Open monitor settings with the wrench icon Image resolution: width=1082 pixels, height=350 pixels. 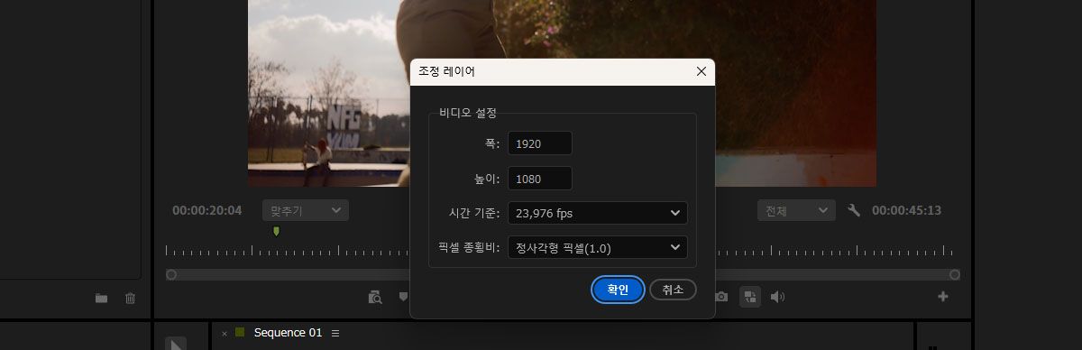click(x=854, y=210)
